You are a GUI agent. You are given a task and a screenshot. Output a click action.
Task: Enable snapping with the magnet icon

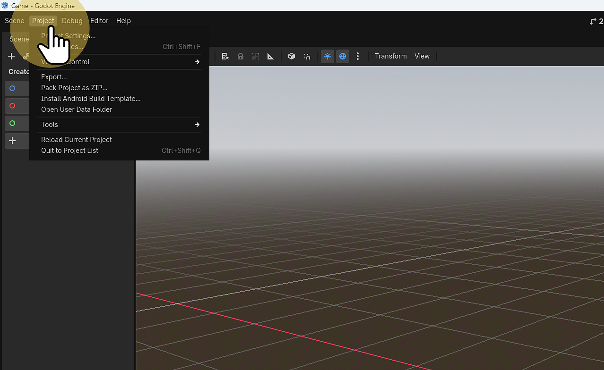click(x=307, y=56)
